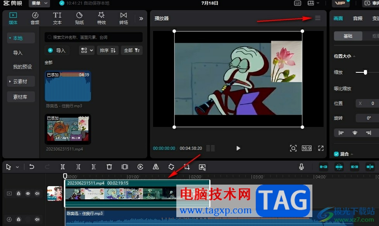Open the grid view mode dropdown
The image size is (379, 226).
tap(87, 50)
